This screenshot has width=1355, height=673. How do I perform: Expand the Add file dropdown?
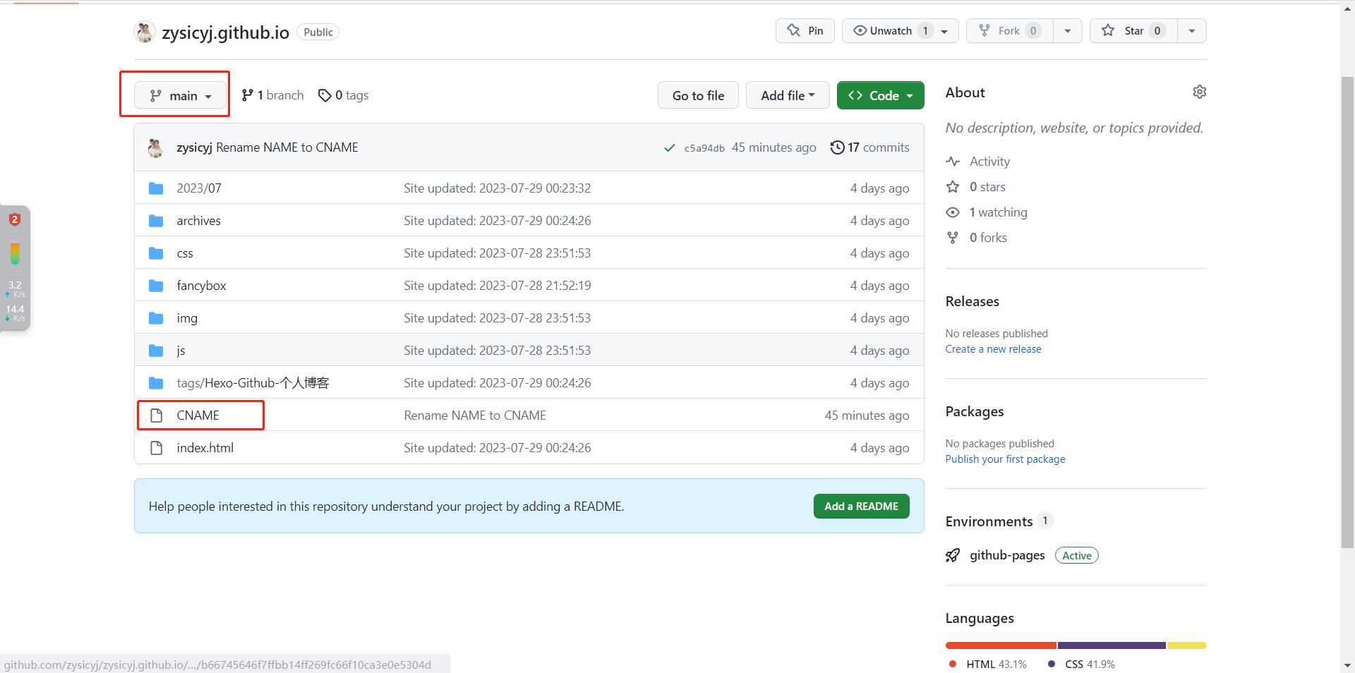[x=788, y=95]
